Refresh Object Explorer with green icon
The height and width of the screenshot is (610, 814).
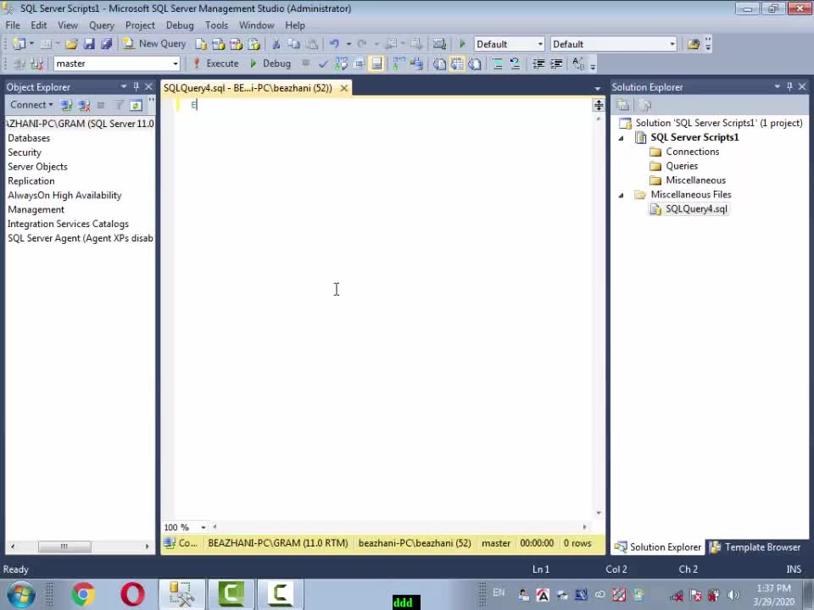(136, 105)
